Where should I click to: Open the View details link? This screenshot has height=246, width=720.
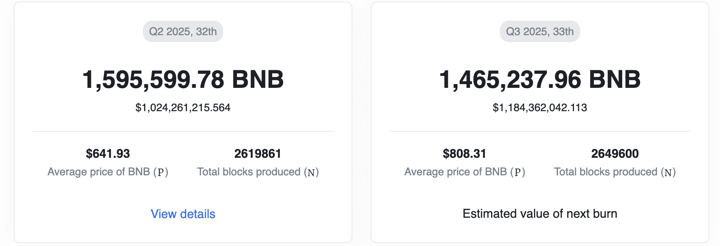point(183,214)
